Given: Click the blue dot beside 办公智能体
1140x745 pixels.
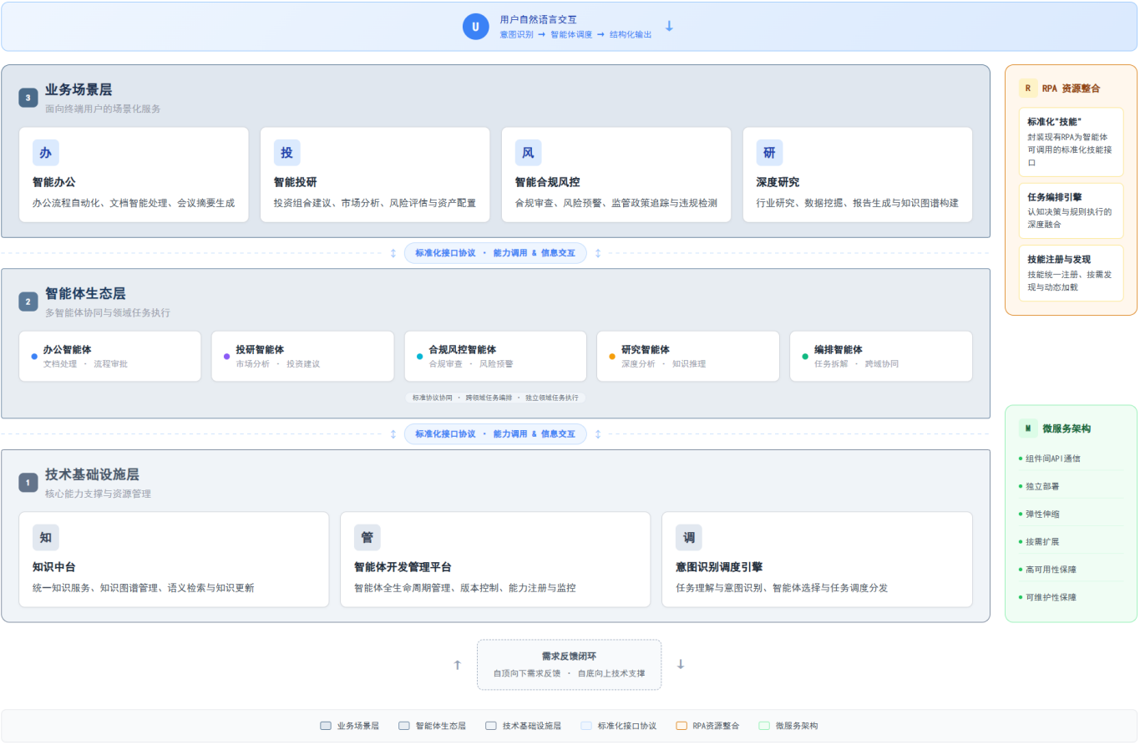Looking at the screenshot, I should point(34,357).
